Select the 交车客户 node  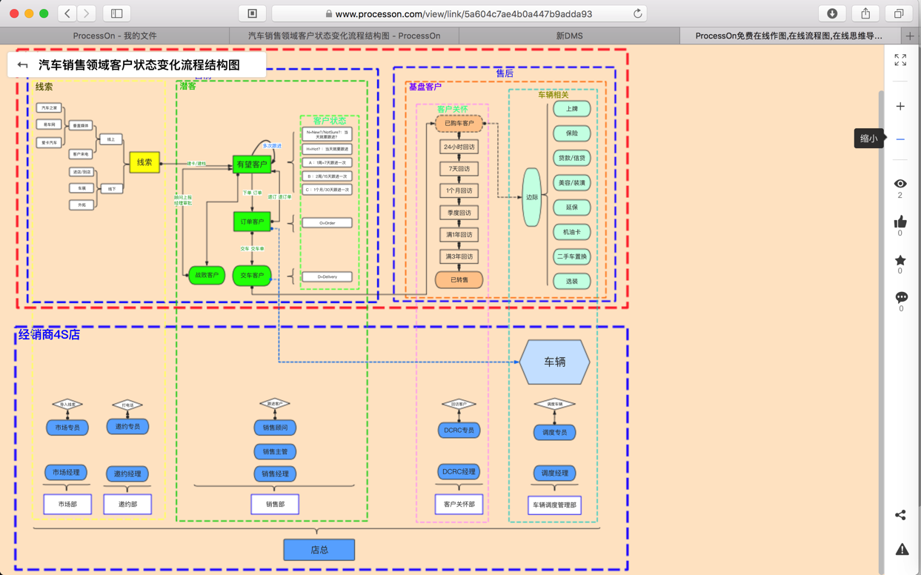pyautogui.click(x=252, y=276)
